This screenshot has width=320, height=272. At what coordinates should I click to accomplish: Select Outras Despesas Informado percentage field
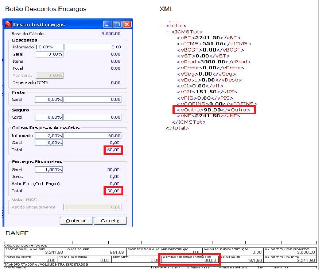pos(49,136)
